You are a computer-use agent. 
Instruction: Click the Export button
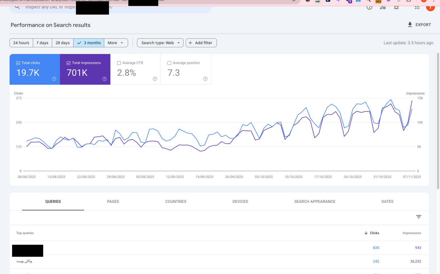pos(419,25)
